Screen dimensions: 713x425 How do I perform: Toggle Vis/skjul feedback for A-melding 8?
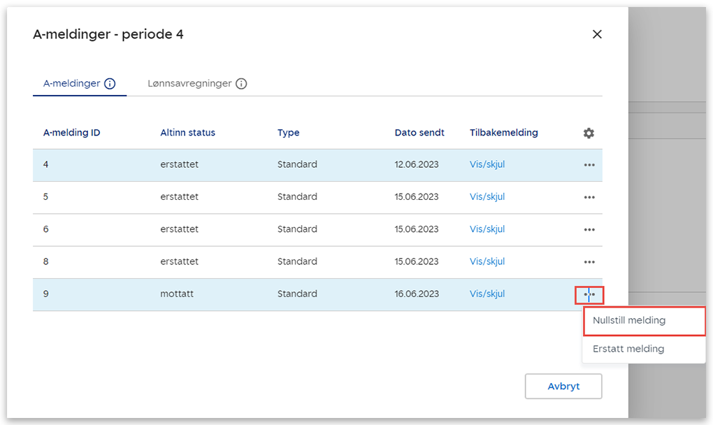pyautogui.click(x=487, y=261)
